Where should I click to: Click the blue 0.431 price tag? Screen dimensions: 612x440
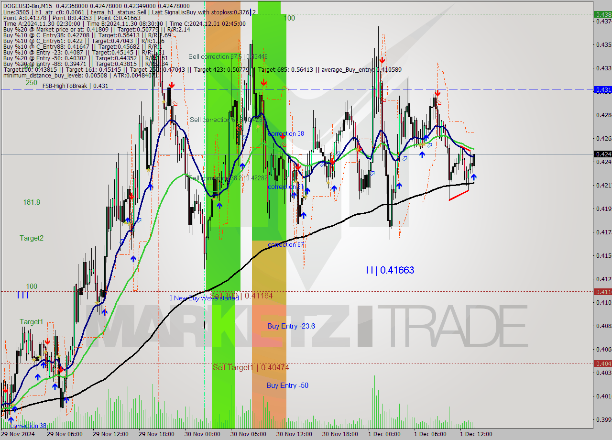click(602, 89)
